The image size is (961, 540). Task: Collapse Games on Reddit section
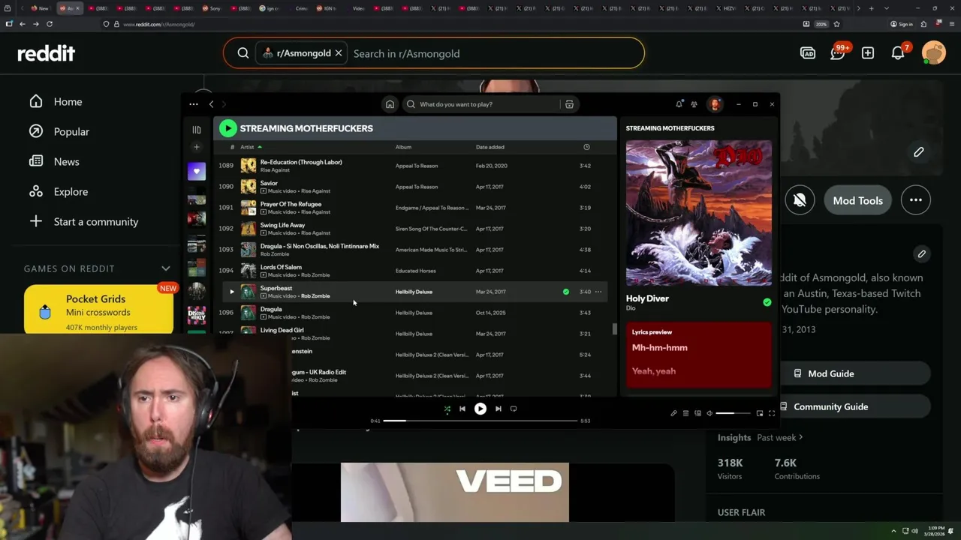coord(166,268)
